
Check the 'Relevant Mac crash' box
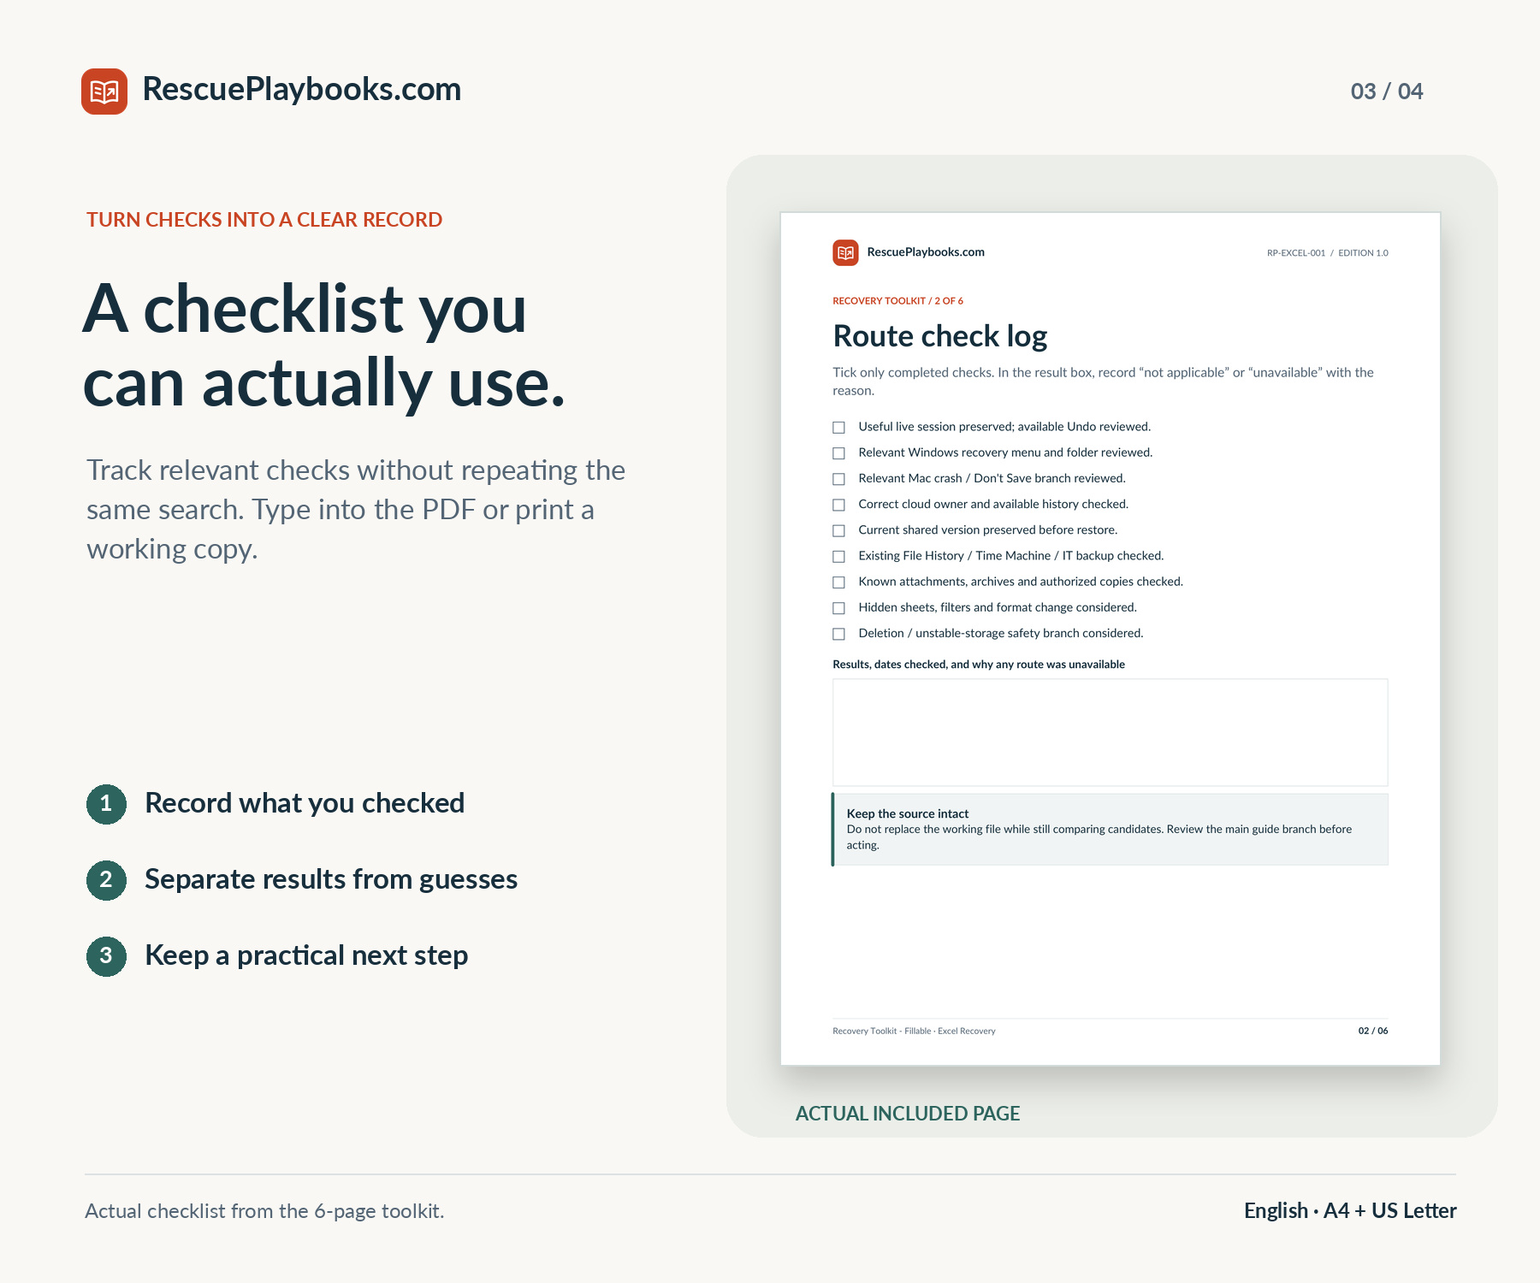839,479
